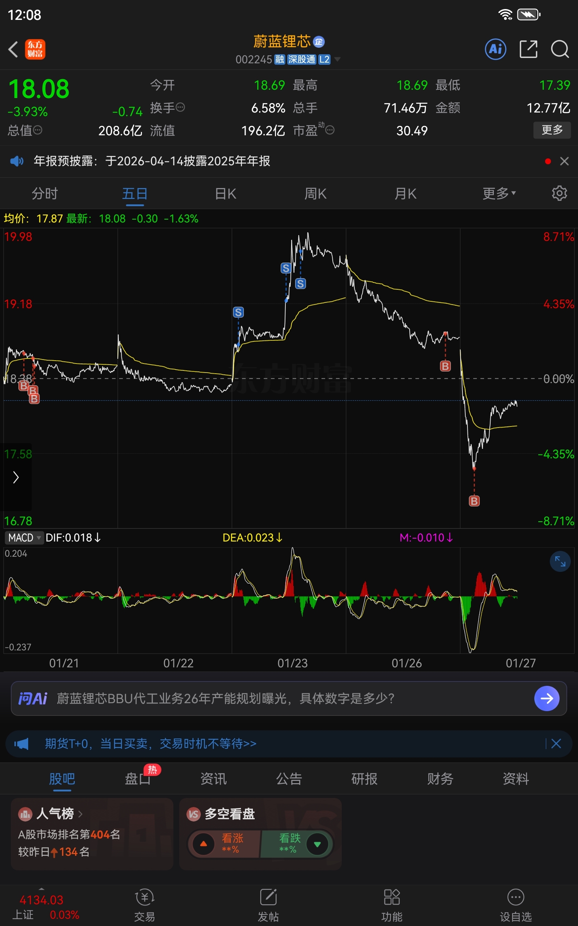
Task: Tap the Wi-Fi status icon
Action: pos(505,14)
